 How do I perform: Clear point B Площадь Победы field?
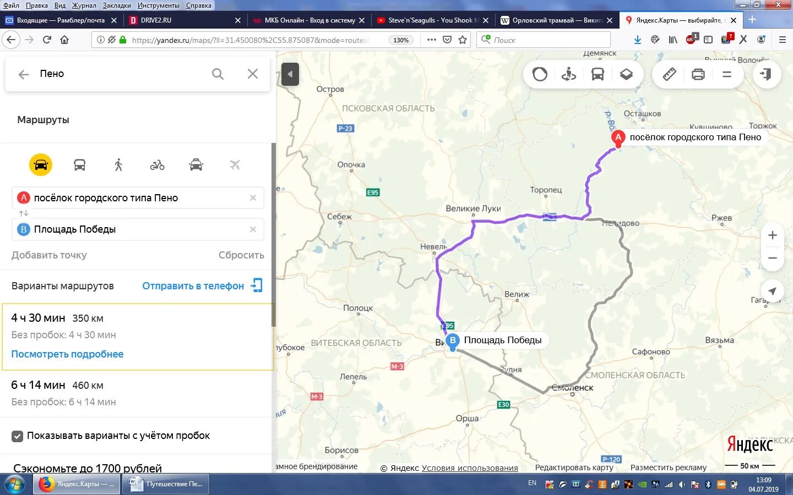pos(253,229)
